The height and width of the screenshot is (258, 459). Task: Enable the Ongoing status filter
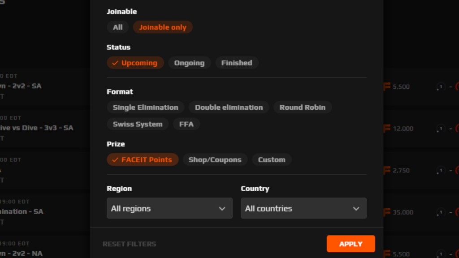pyautogui.click(x=189, y=63)
